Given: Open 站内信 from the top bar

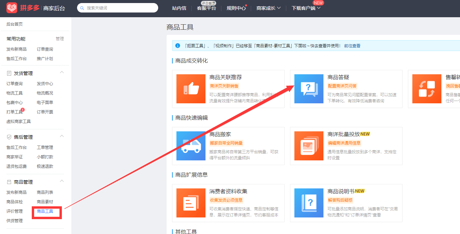Looking at the screenshot, I should pos(179,8).
